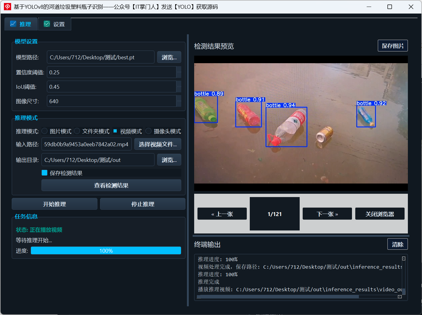Image resolution: width=422 pixels, height=315 pixels.
Task: Click the terminal scroll-up arrow
Action: click(404, 258)
